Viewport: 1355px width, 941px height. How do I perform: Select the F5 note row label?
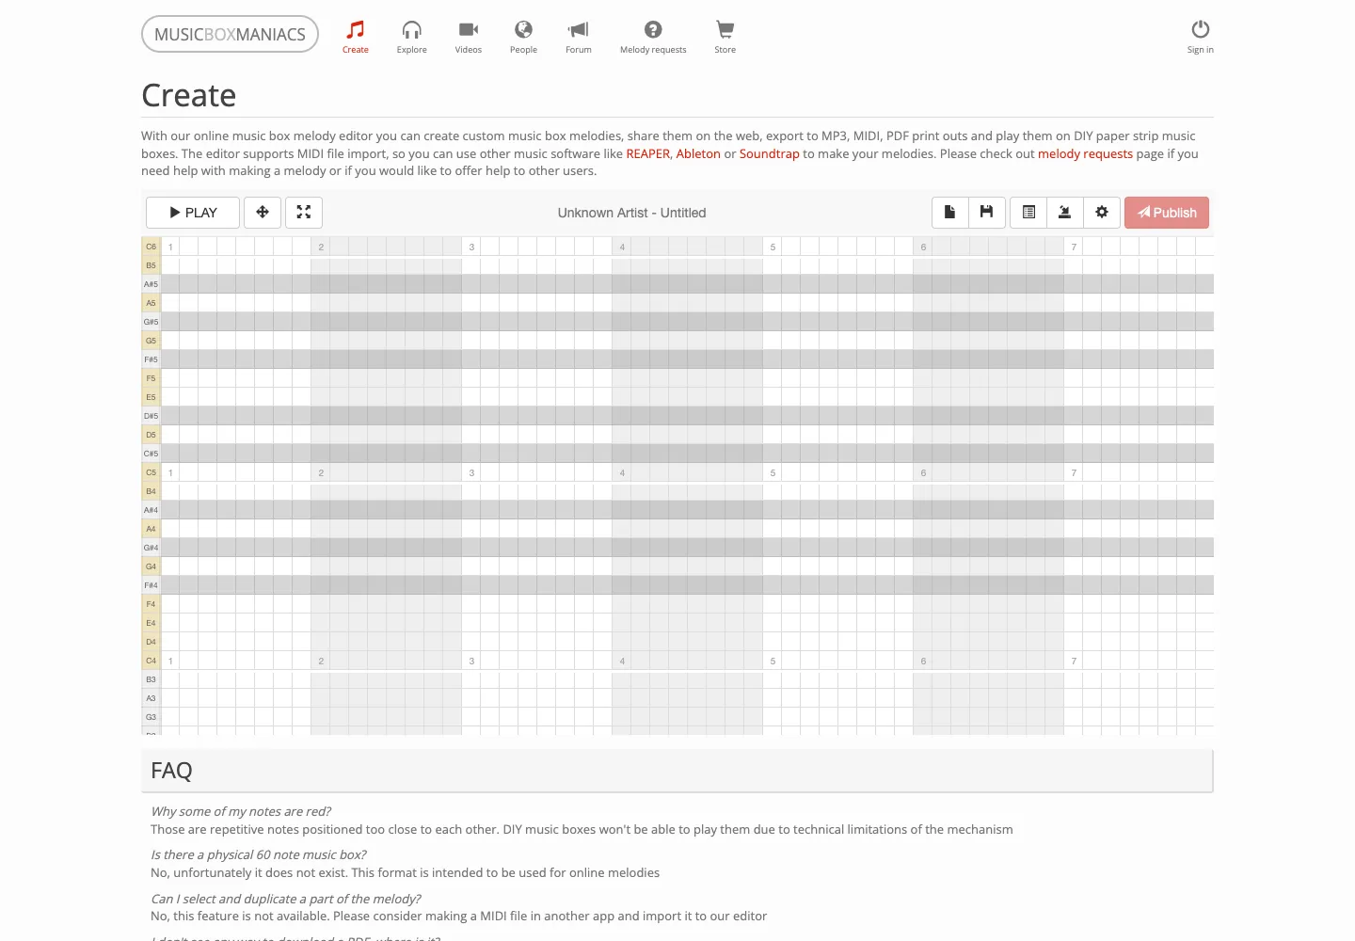[x=151, y=378]
